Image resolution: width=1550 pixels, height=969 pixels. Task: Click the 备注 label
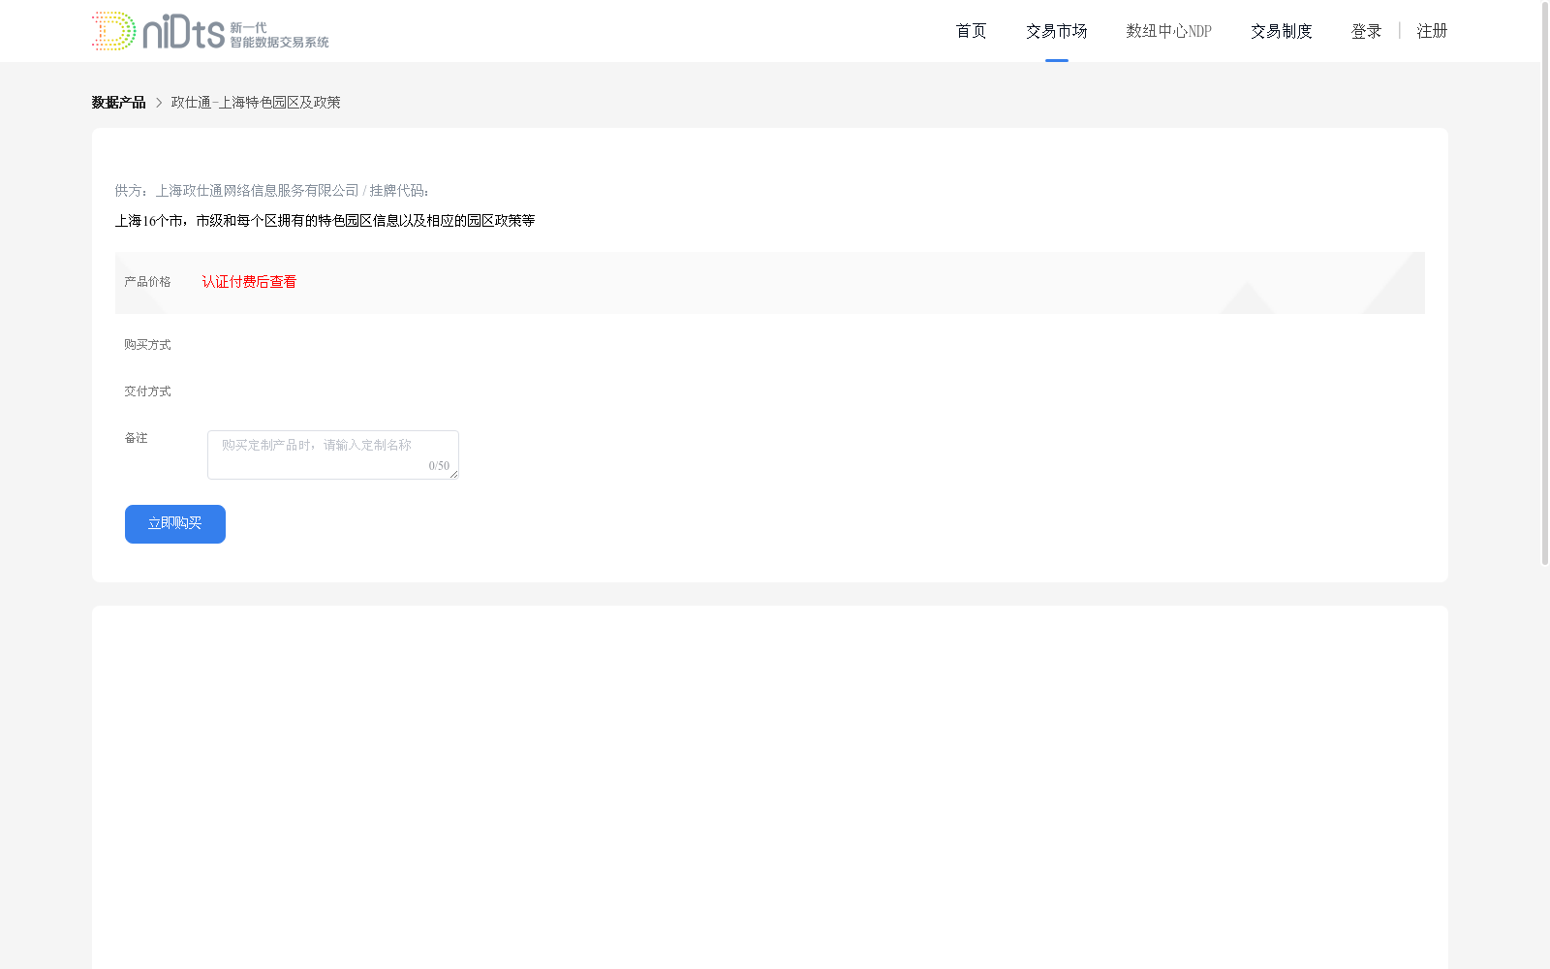136,438
